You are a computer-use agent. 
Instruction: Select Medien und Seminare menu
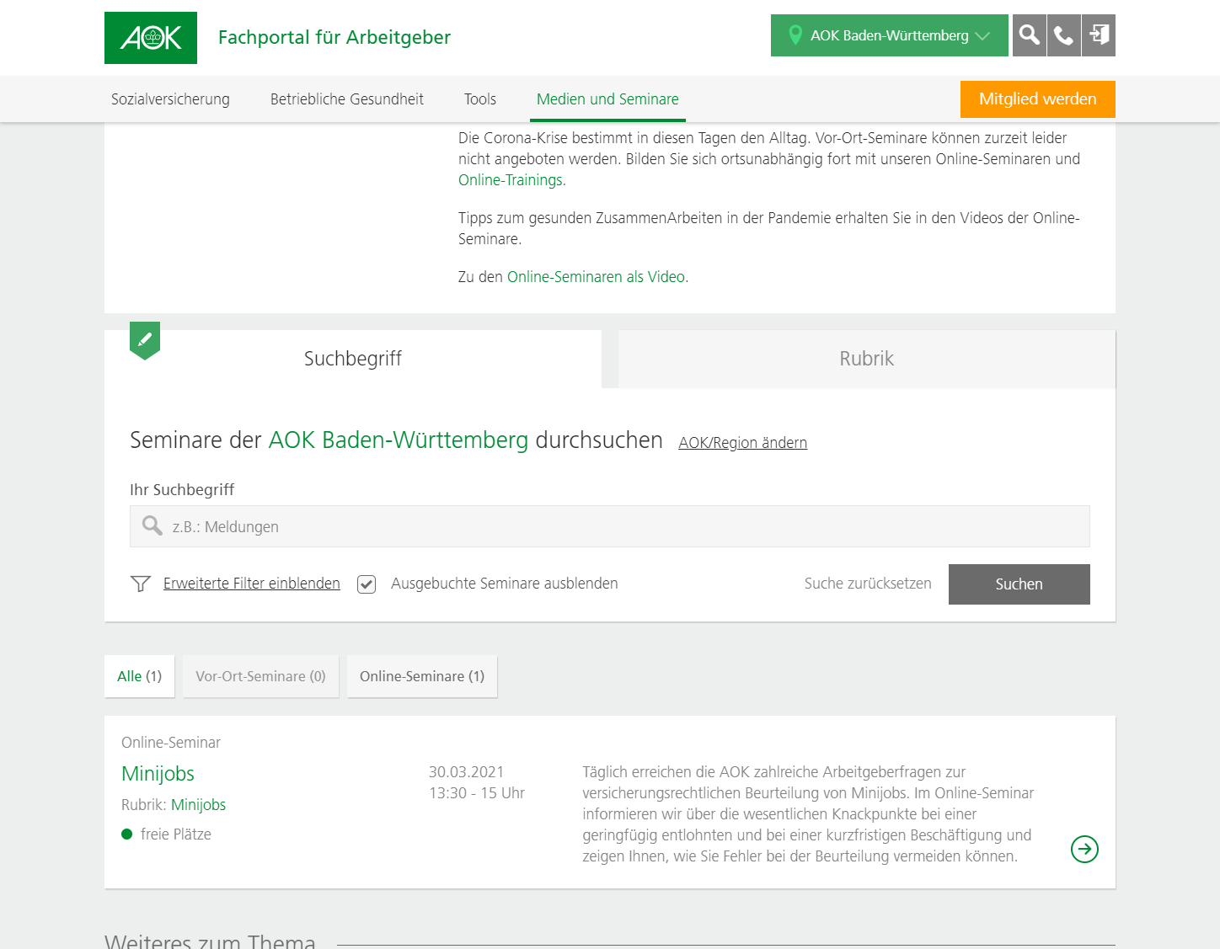(607, 99)
